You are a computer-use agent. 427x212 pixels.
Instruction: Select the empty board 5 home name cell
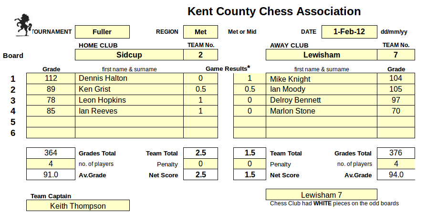pyautogui.click(x=129, y=122)
